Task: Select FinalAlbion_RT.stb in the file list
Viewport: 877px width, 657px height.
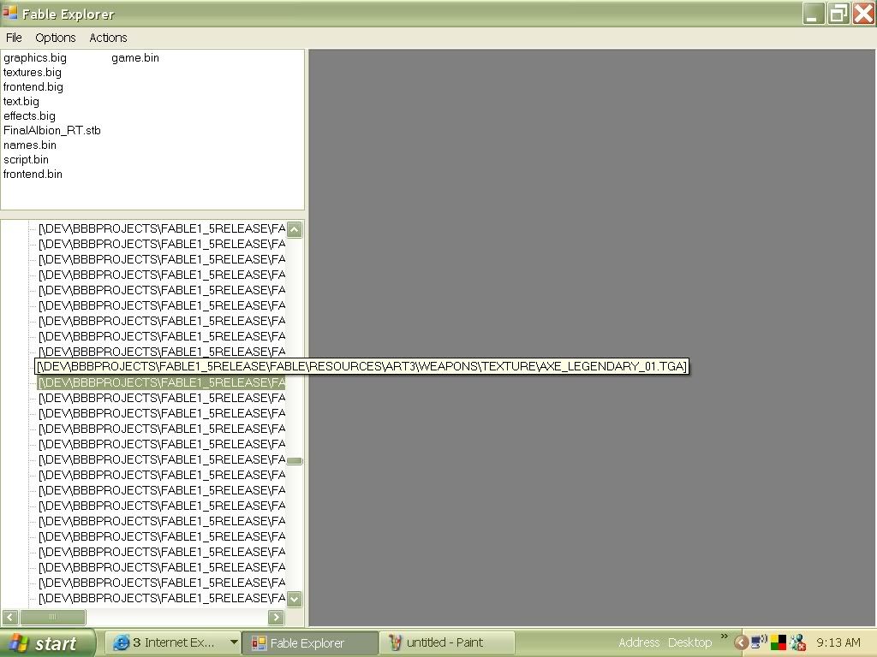Action: [x=52, y=130]
